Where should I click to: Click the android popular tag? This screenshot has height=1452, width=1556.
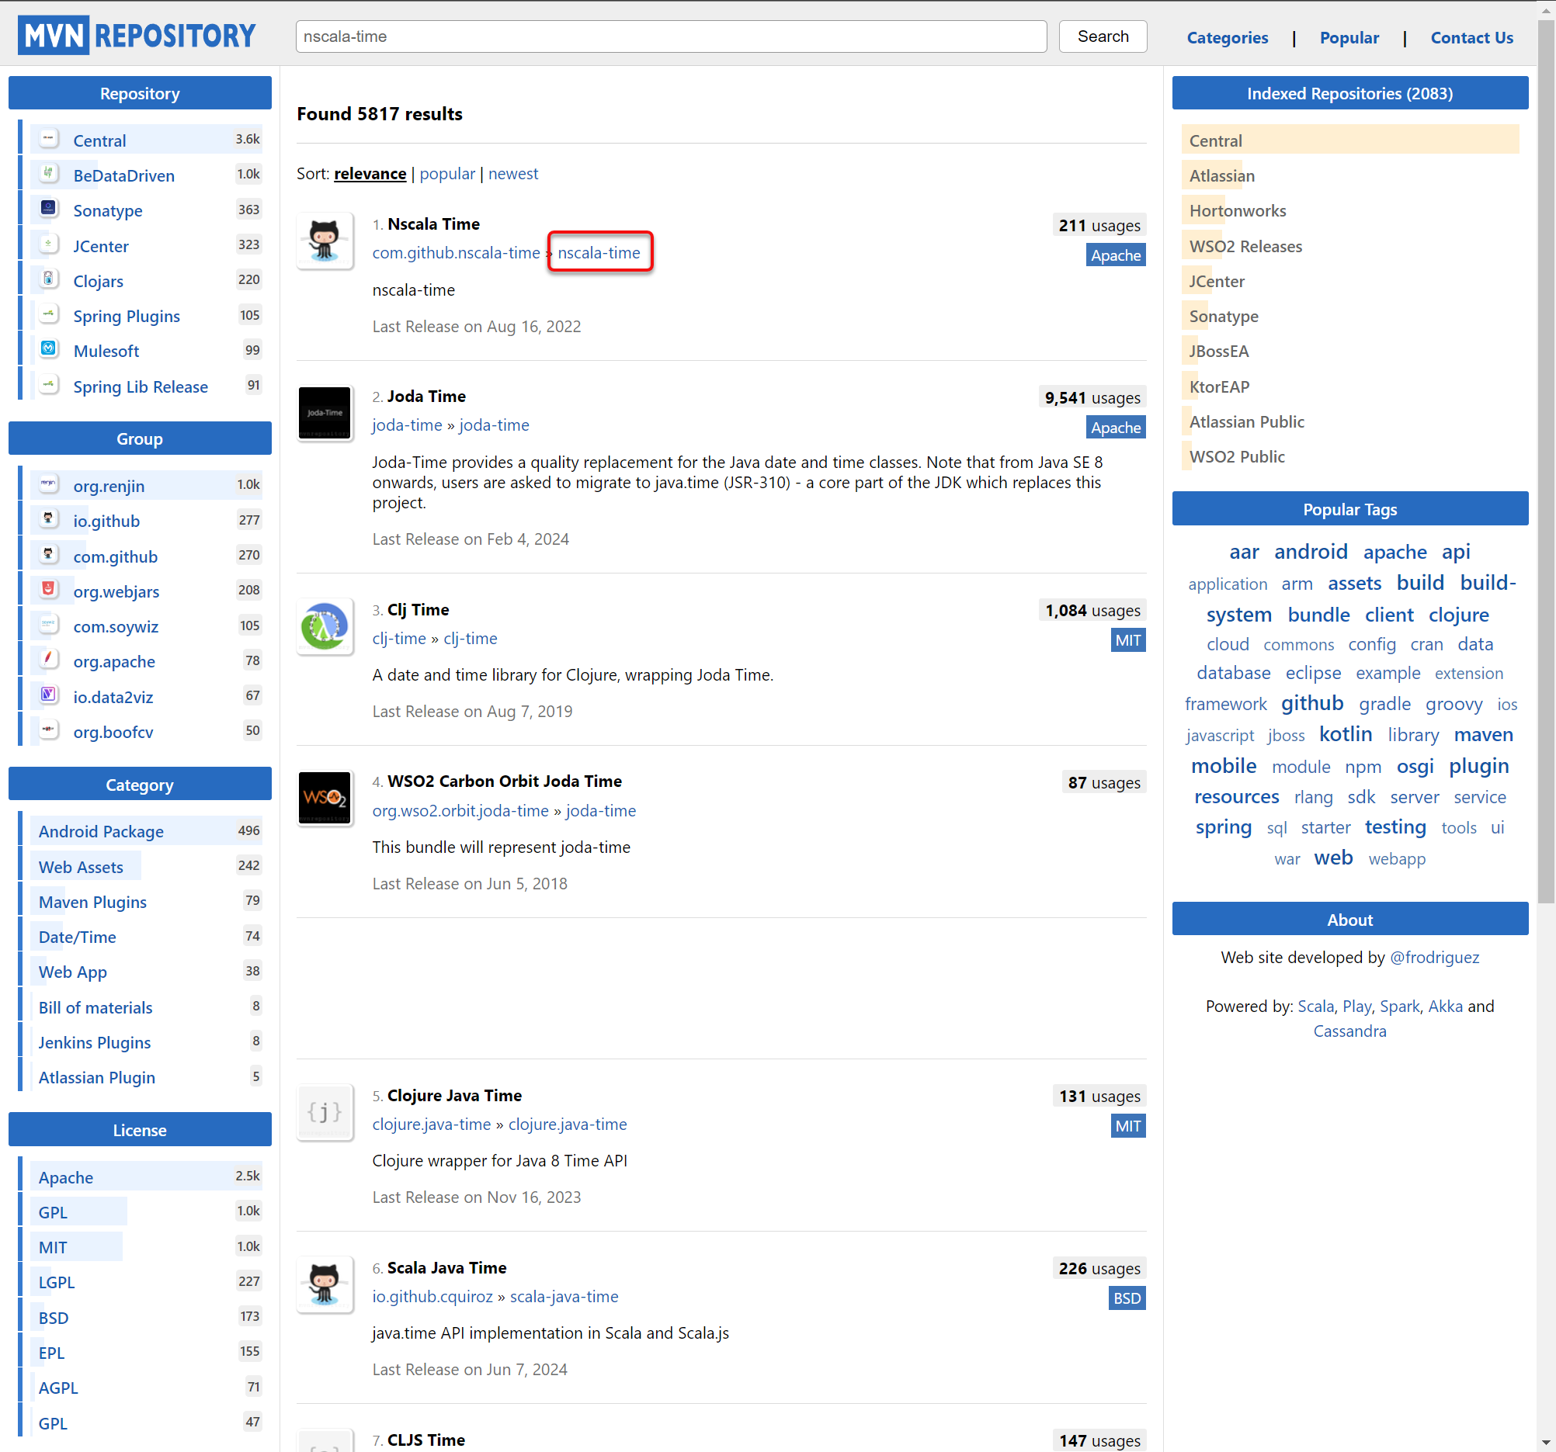click(x=1310, y=552)
